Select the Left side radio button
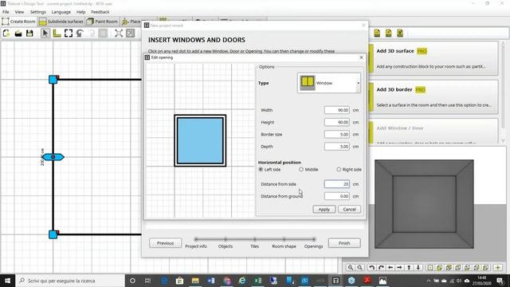This screenshot has width=510, height=287. 261,170
